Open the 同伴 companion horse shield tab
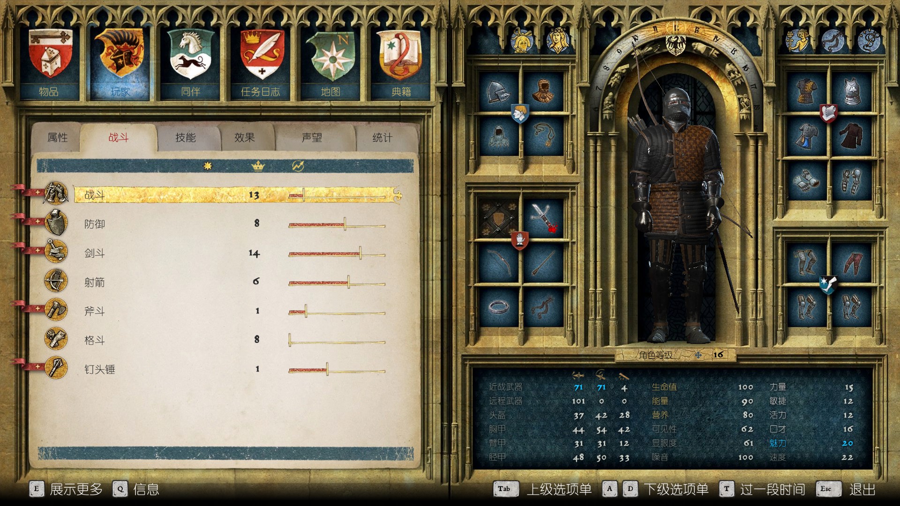Screen dimensions: 900x506 click(190, 63)
